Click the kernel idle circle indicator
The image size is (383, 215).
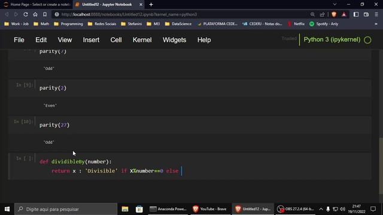pos(367,40)
